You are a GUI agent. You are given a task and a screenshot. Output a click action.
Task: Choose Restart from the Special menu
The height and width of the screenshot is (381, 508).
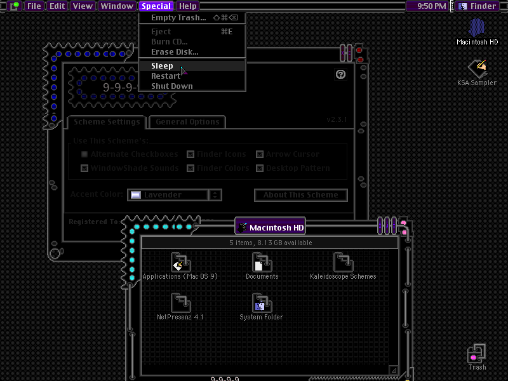(192, 76)
